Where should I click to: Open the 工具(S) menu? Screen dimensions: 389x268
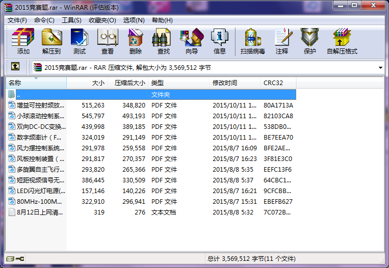[x=71, y=20]
